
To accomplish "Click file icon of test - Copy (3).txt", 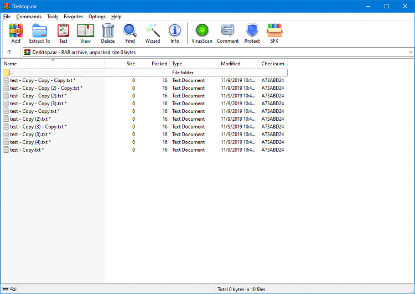I will pyautogui.click(x=6, y=135).
